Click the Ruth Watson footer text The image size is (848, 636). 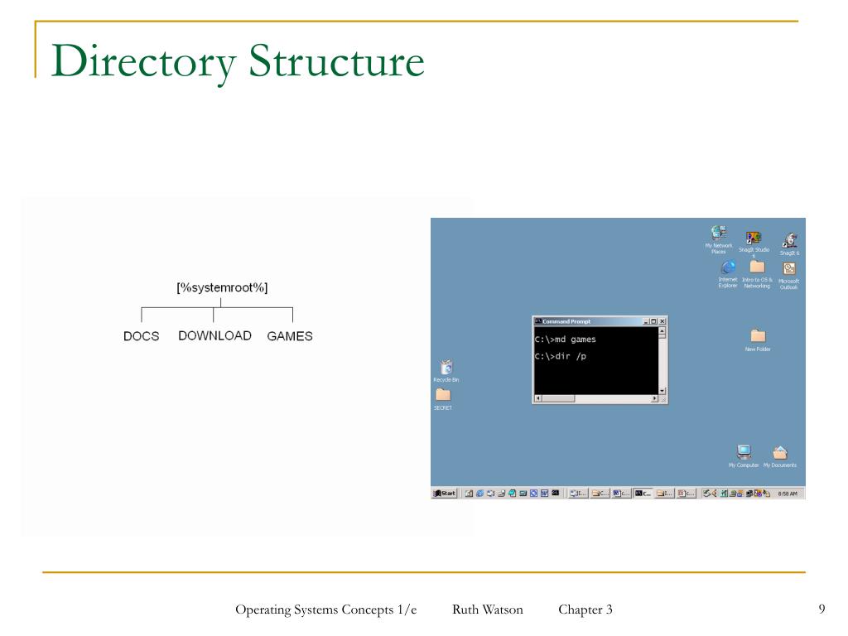tap(487, 609)
